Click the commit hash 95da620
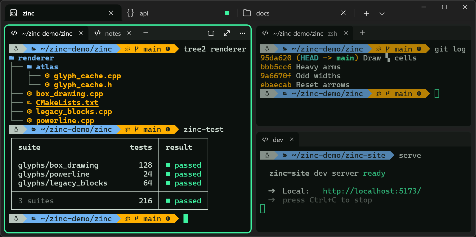The width and height of the screenshot is (476, 237). pyautogui.click(x=276, y=58)
